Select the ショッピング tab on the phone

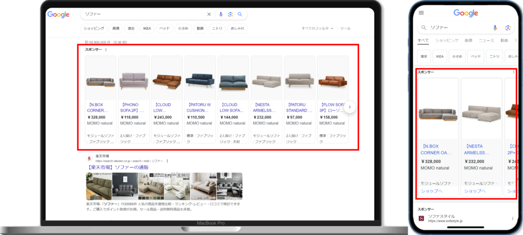(446, 40)
